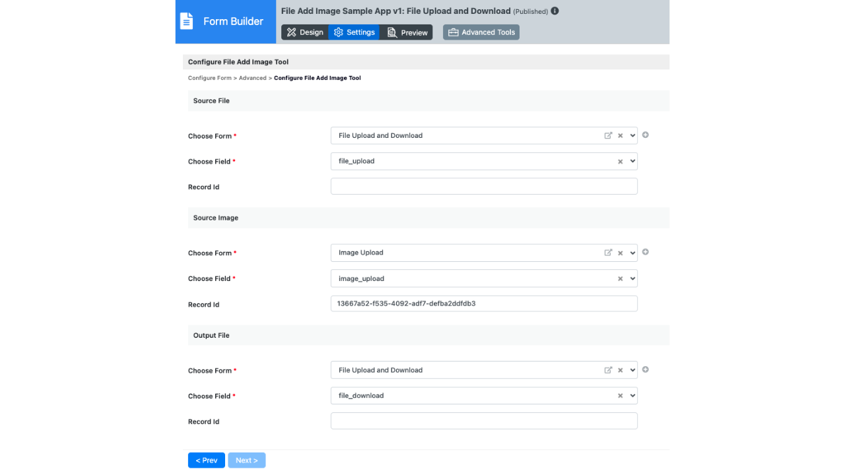The image size is (845, 475).
Task: Expand the file_download Choose Field dropdown
Action: tap(633, 396)
